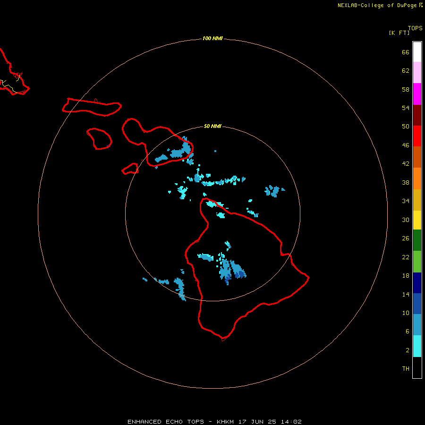Click the '100 NMI' range ring label
This screenshot has height=425, width=425.
(x=212, y=39)
